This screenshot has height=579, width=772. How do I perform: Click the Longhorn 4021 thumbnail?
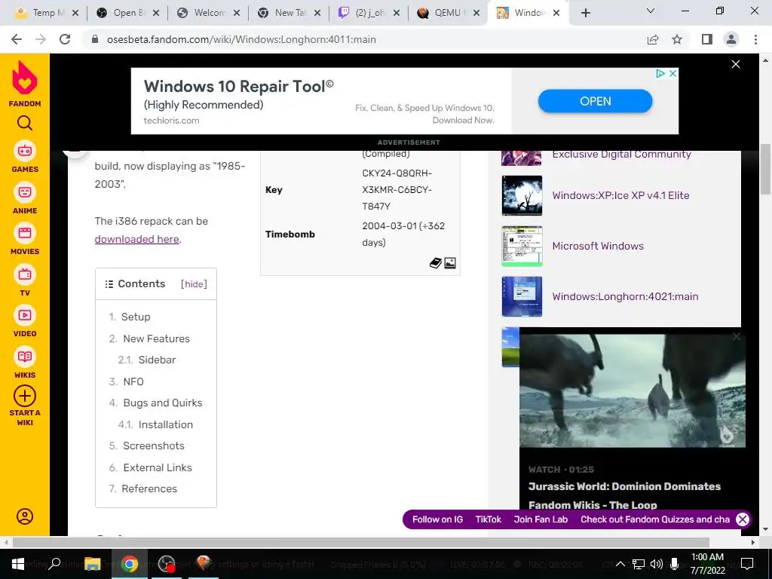pyautogui.click(x=522, y=296)
